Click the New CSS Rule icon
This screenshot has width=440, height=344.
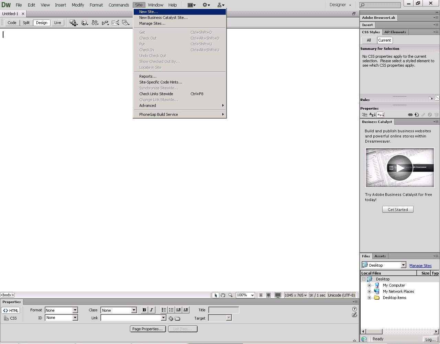tap(416, 115)
